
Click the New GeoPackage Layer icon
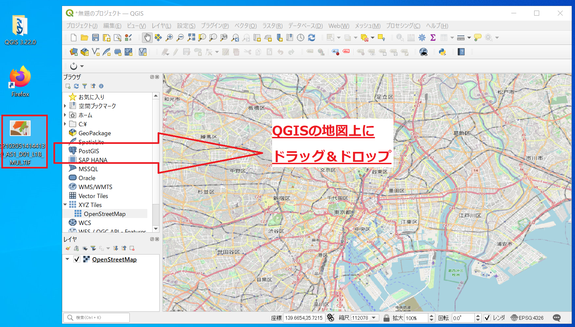pyautogui.click(x=85, y=52)
